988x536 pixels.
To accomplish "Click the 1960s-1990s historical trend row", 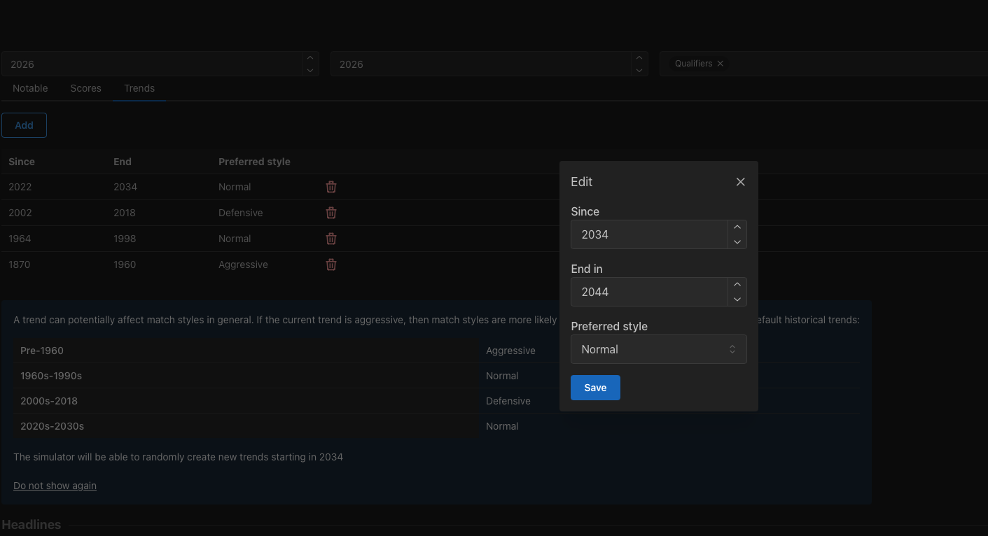I will pyautogui.click(x=436, y=376).
